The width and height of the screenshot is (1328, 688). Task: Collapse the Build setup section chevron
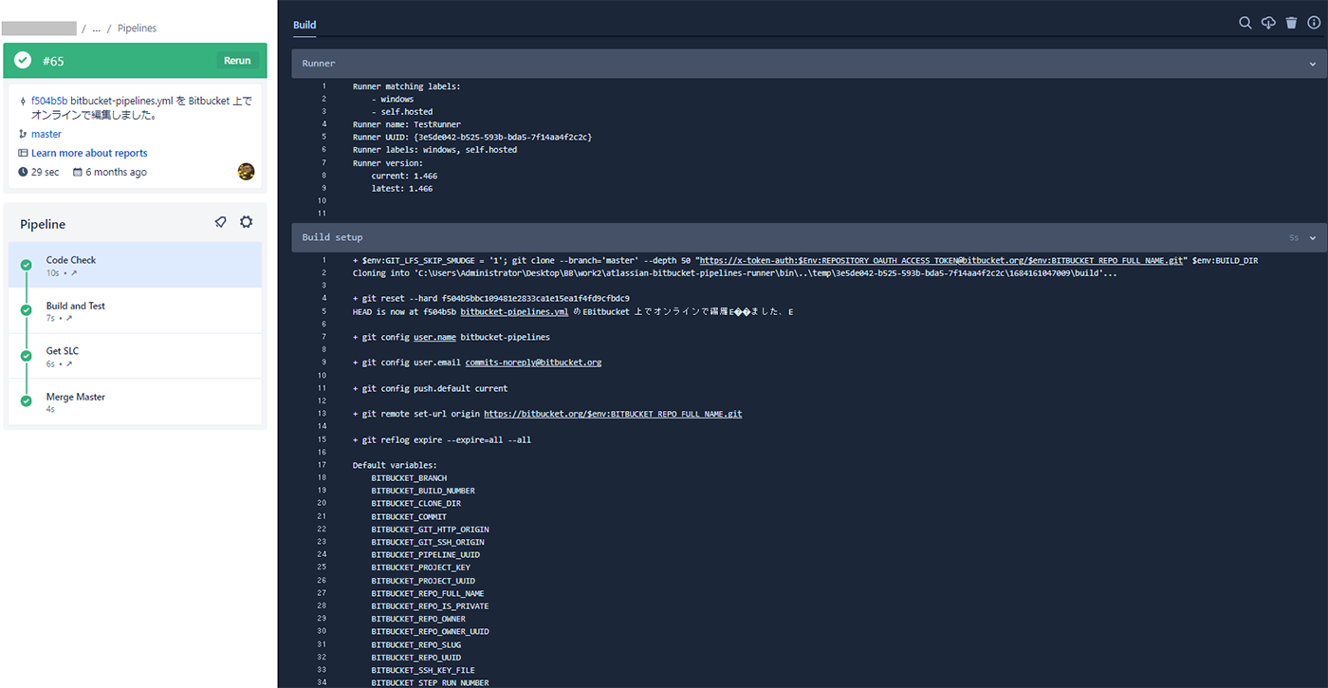[x=1313, y=237]
